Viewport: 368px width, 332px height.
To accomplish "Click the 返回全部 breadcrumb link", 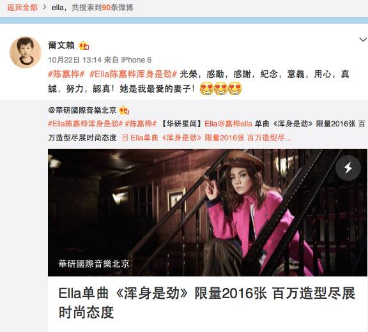I will click(x=22, y=8).
